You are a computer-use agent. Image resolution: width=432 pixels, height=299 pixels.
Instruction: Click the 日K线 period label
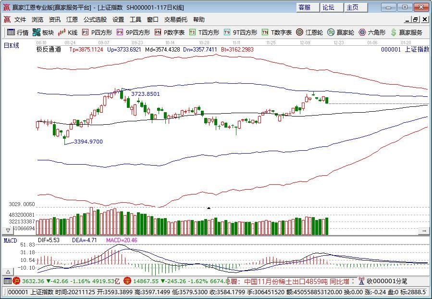tap(12, 45)
